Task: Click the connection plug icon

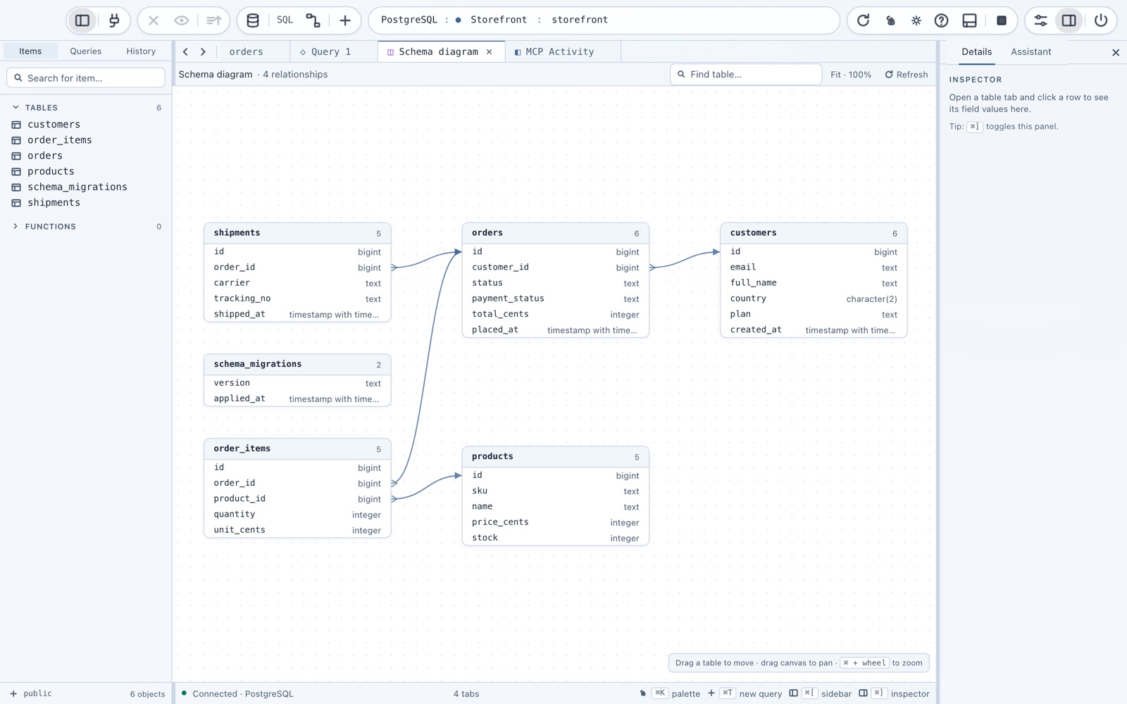Action: (114, 20)
